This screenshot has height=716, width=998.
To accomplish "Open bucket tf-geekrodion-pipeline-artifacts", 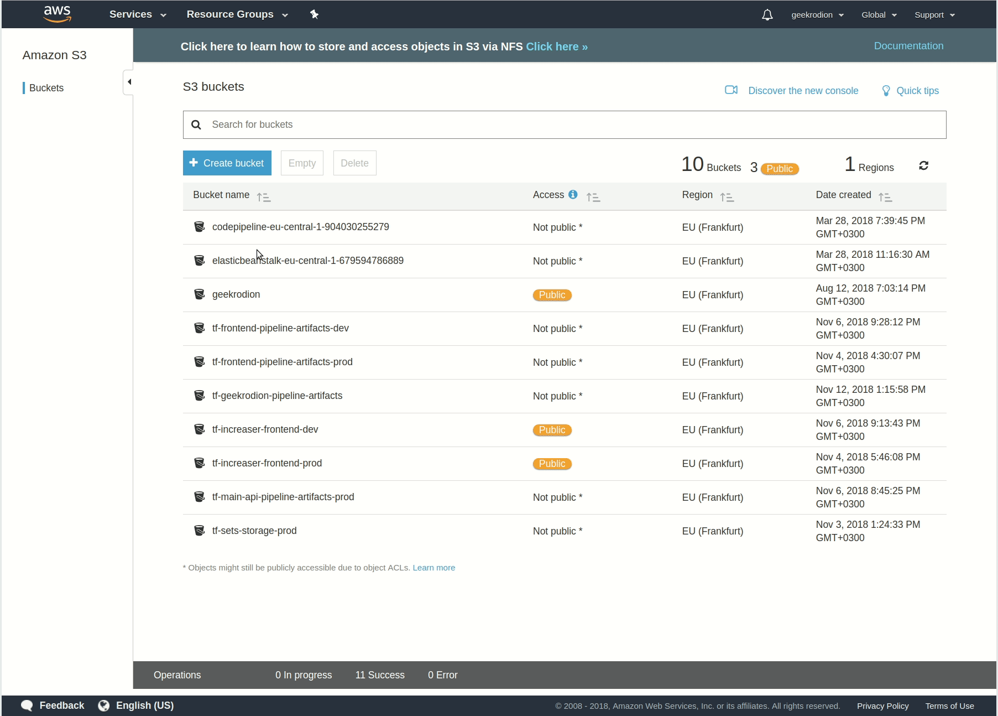I will coord(277,396).
